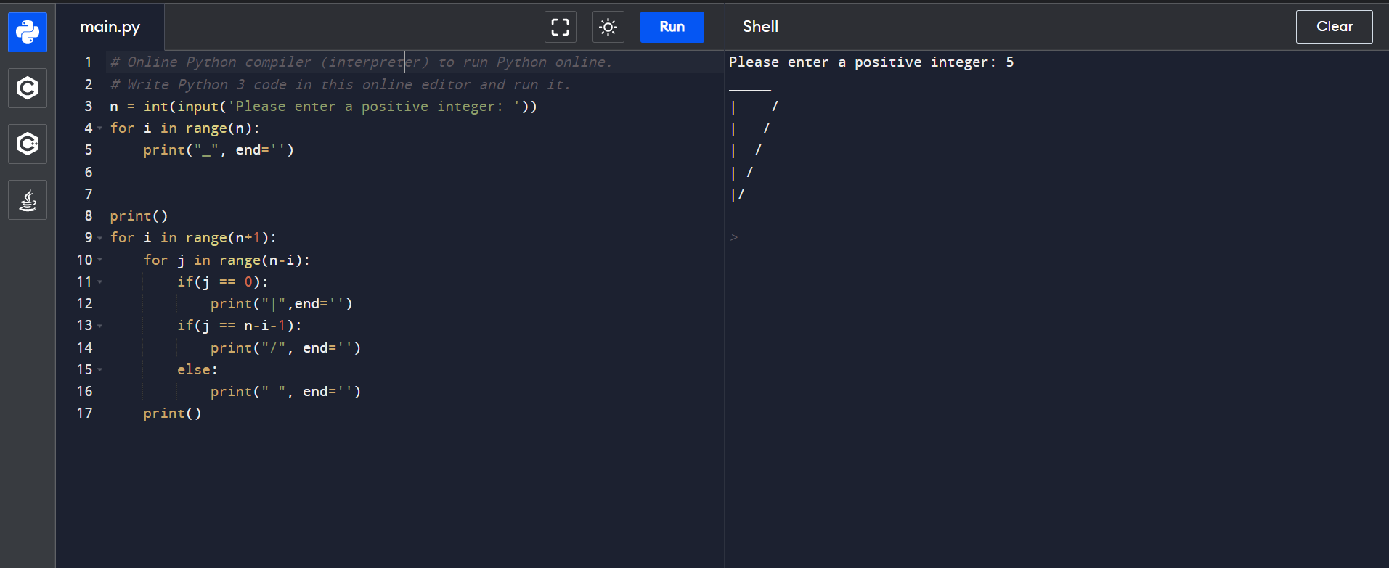
Task: Select the main.py file tab
Action: coord(110,27)
